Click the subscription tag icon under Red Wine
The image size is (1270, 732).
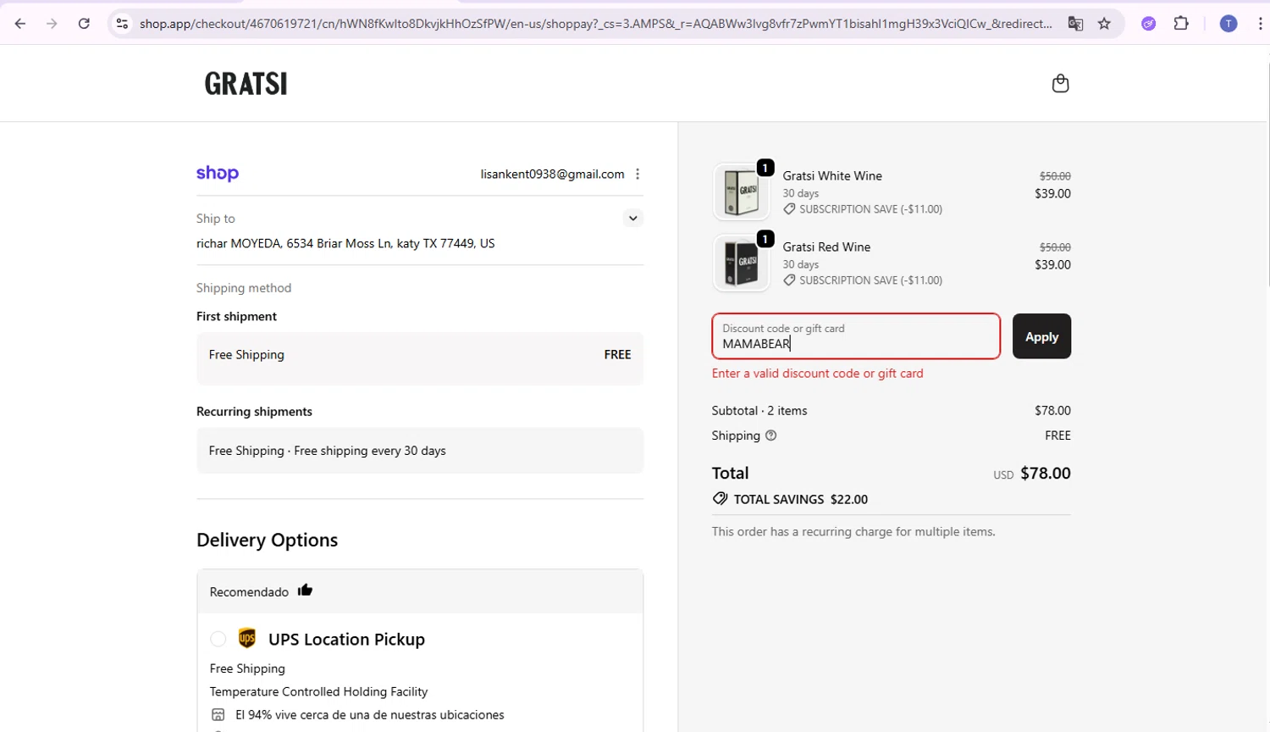point(789,280)
